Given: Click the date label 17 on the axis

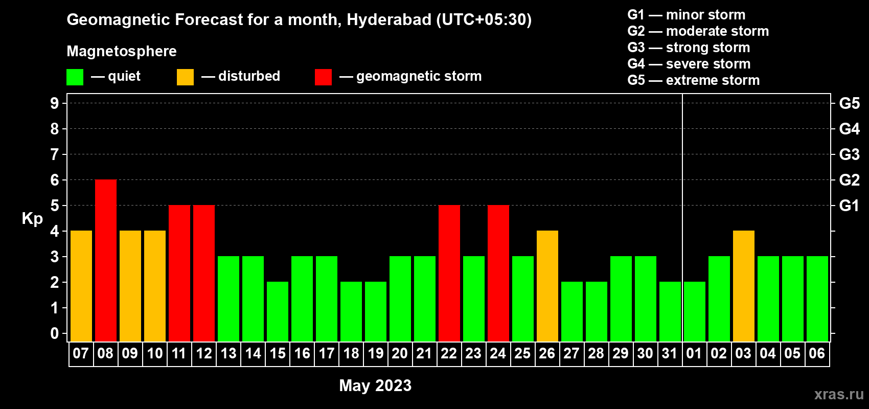Looking at the screenshot, I should 327,353.
